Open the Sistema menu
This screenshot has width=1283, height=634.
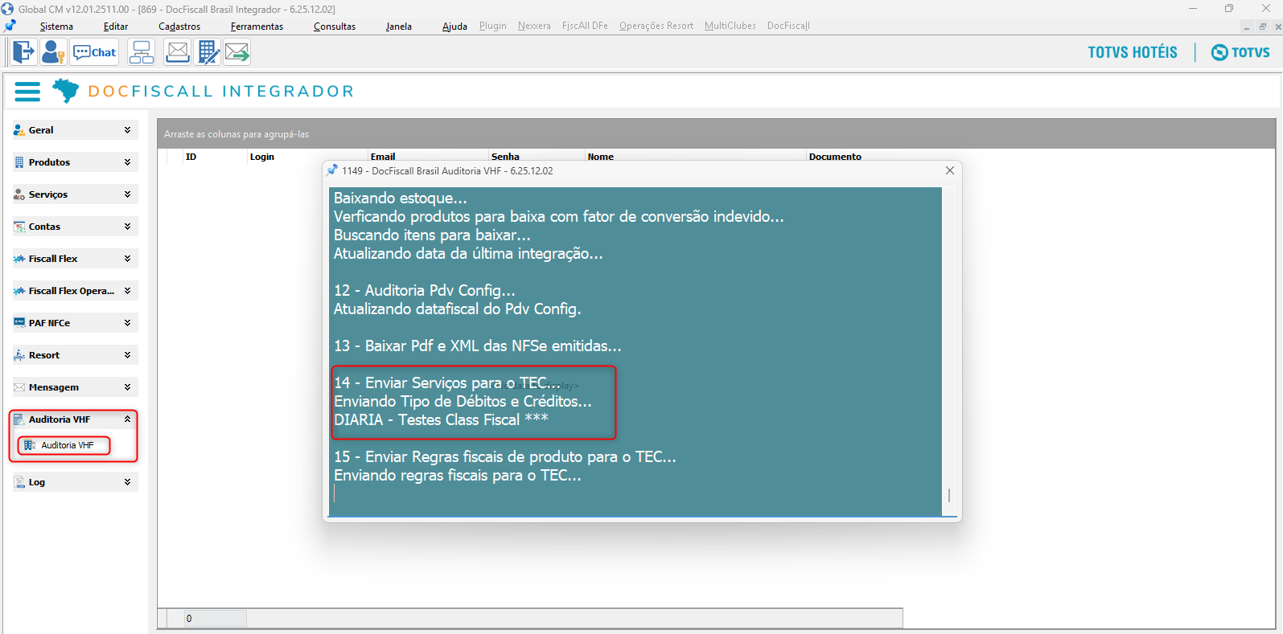(56, 27)
